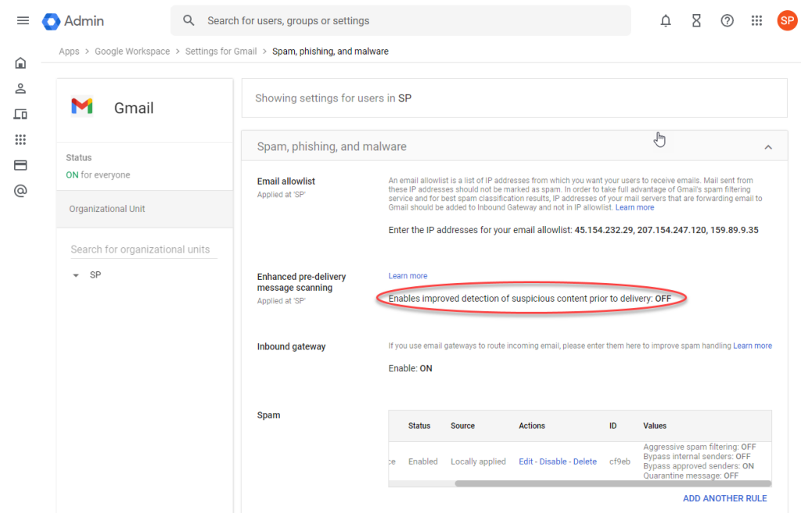Open the Google apps grid launcher

pyautogui.click(x=756, y=21)
